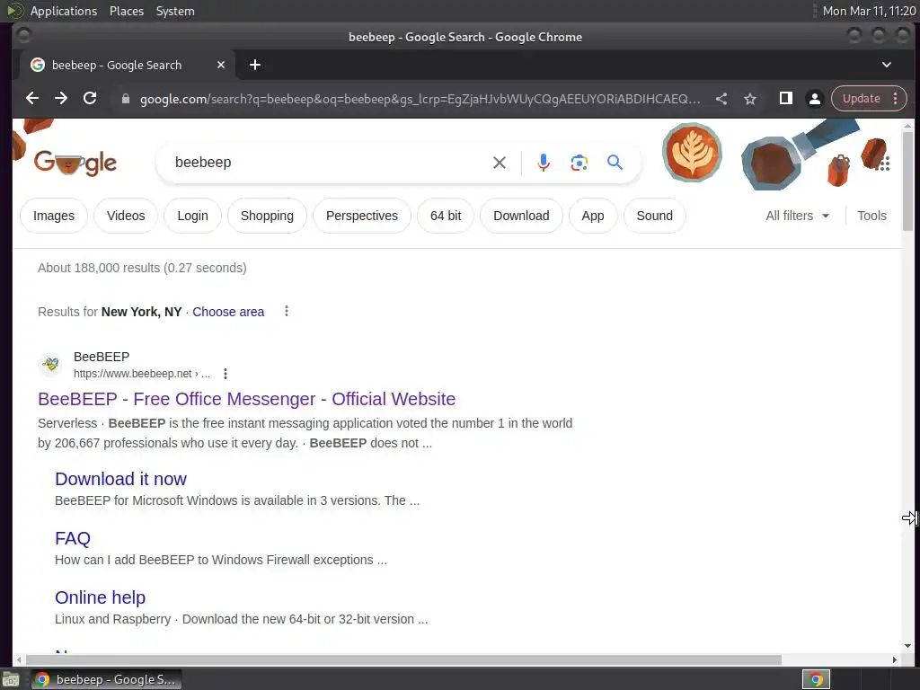The width and height of the screenshot is (920, 690).
Task: Select beebeep - Google S... taskbar entry
Action: [107, 679]
